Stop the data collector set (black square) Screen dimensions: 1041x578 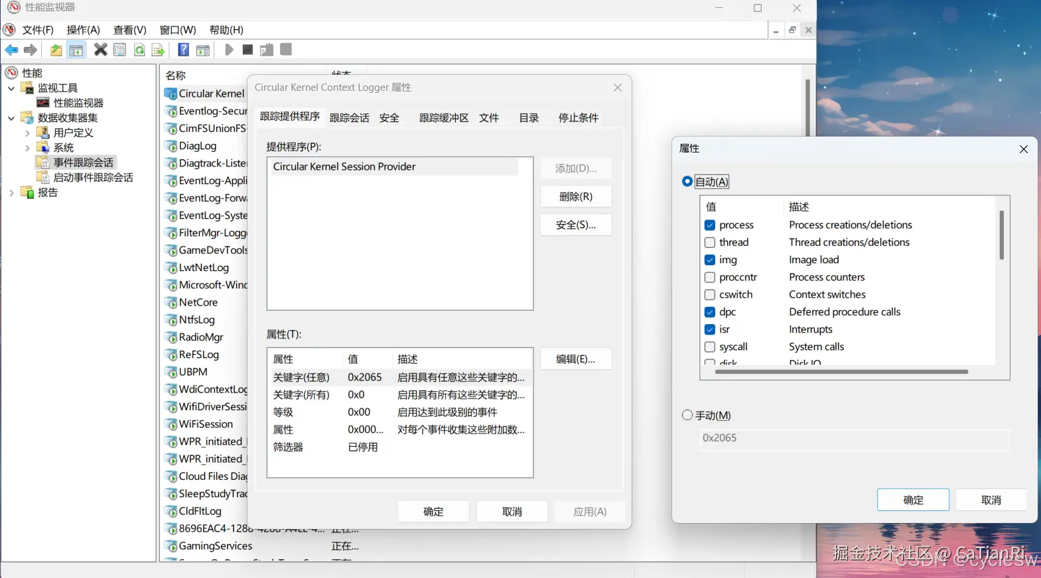(x=247, y=50)
